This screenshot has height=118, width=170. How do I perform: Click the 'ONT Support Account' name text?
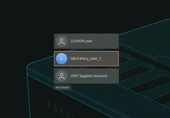click(x=89, y=76)
